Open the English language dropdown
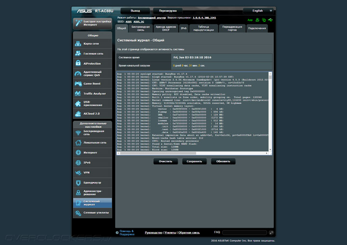Viewport: 347px width, 245px height. pos(258,11)
